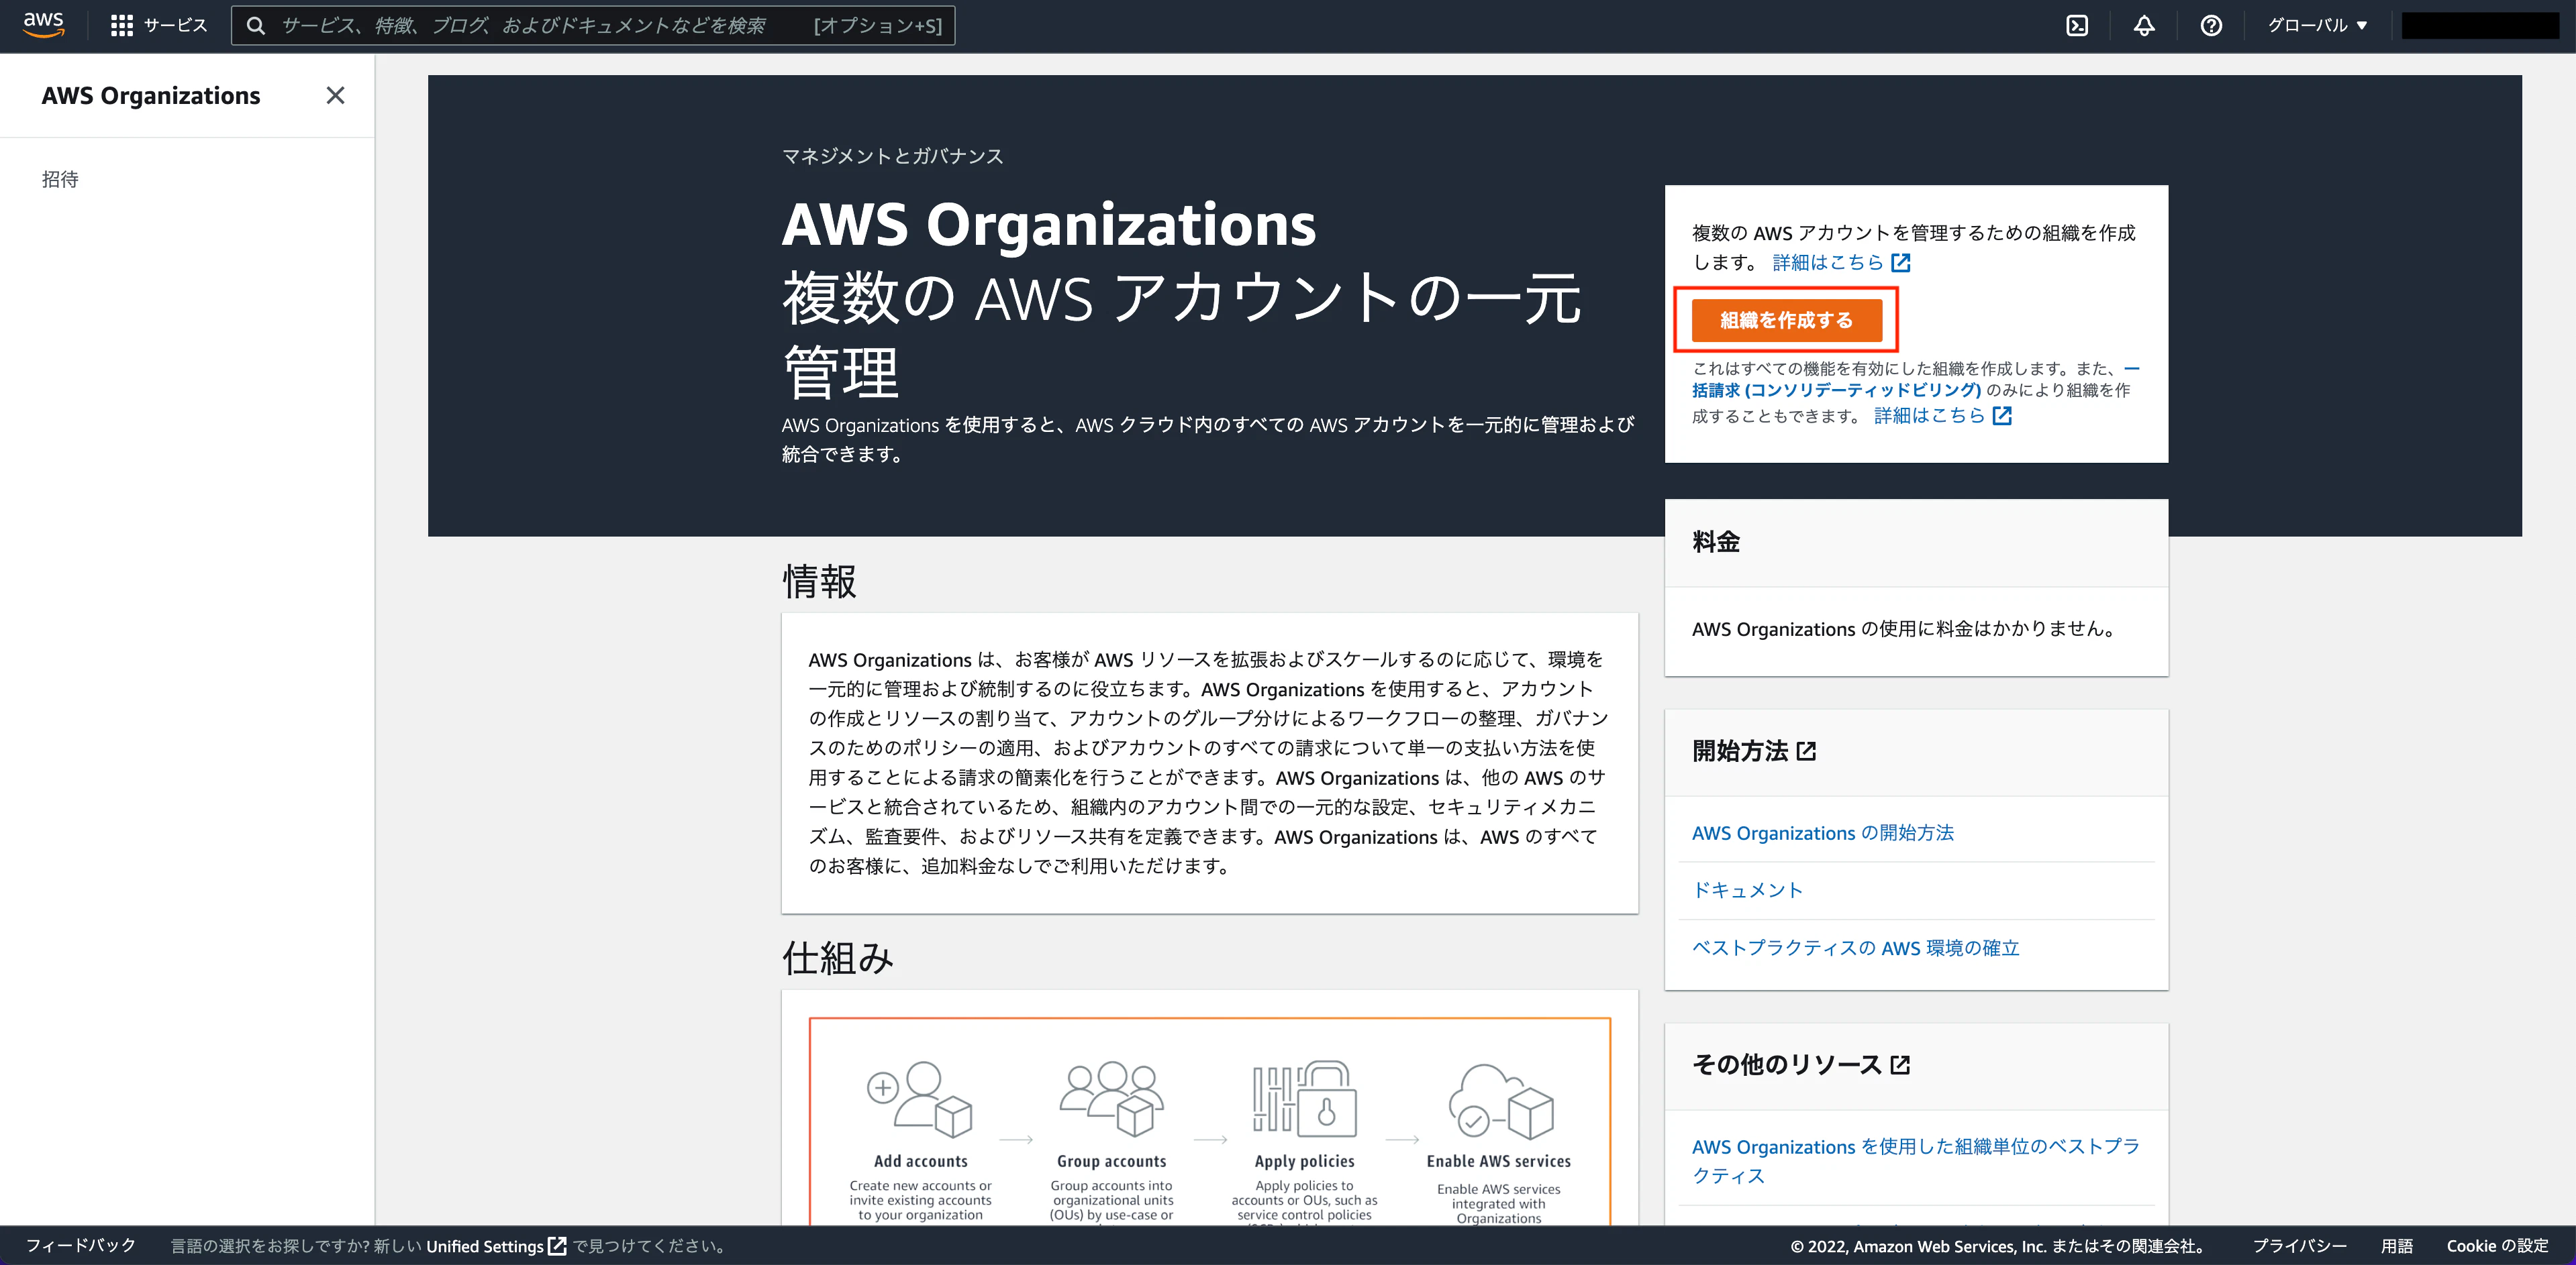The image size is (2576, 1265).
Task: Click the 情報 section heading
Action: click(819, 582)
